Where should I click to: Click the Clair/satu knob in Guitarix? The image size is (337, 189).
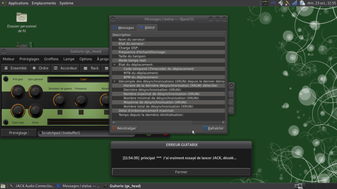(18, 111)
